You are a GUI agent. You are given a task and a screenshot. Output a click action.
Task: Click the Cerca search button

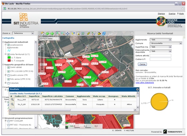click(x=142, y=64)
